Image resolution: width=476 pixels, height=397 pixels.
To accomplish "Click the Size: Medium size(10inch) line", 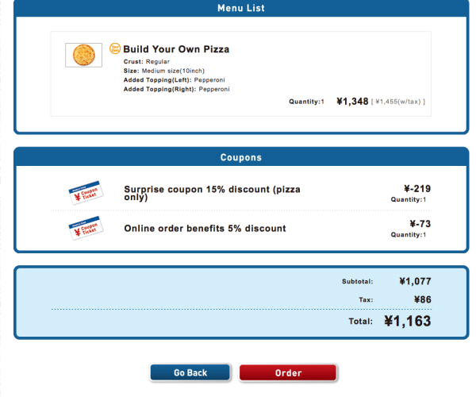I will pyautogui.click(x=164, y=71).
